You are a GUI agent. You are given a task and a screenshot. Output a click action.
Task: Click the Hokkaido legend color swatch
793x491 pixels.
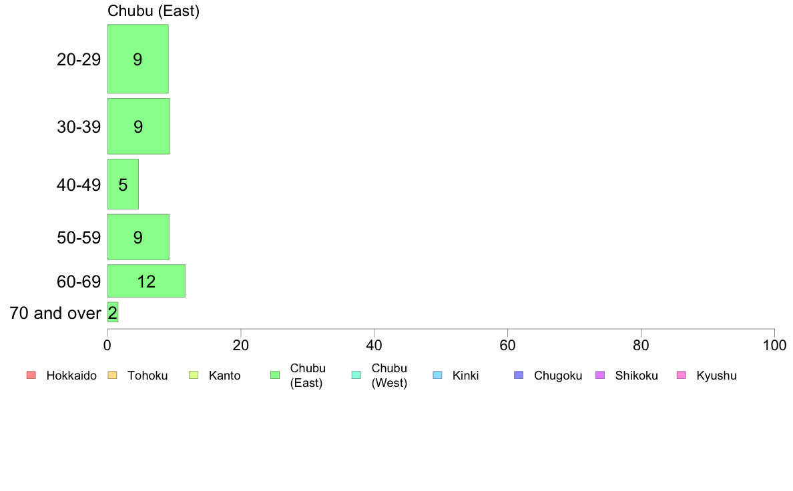coord(31,375)
